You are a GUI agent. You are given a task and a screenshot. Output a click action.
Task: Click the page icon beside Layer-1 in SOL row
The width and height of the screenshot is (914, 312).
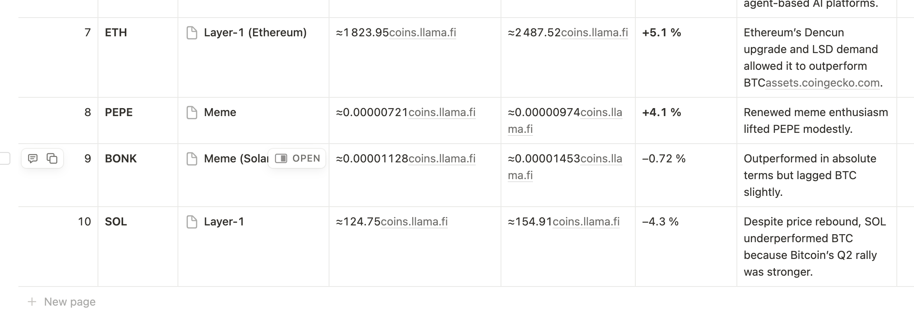tap(192, 222)
